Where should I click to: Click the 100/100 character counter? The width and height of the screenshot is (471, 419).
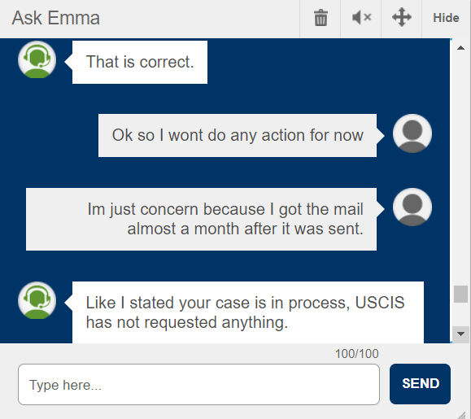coord(356,354)
